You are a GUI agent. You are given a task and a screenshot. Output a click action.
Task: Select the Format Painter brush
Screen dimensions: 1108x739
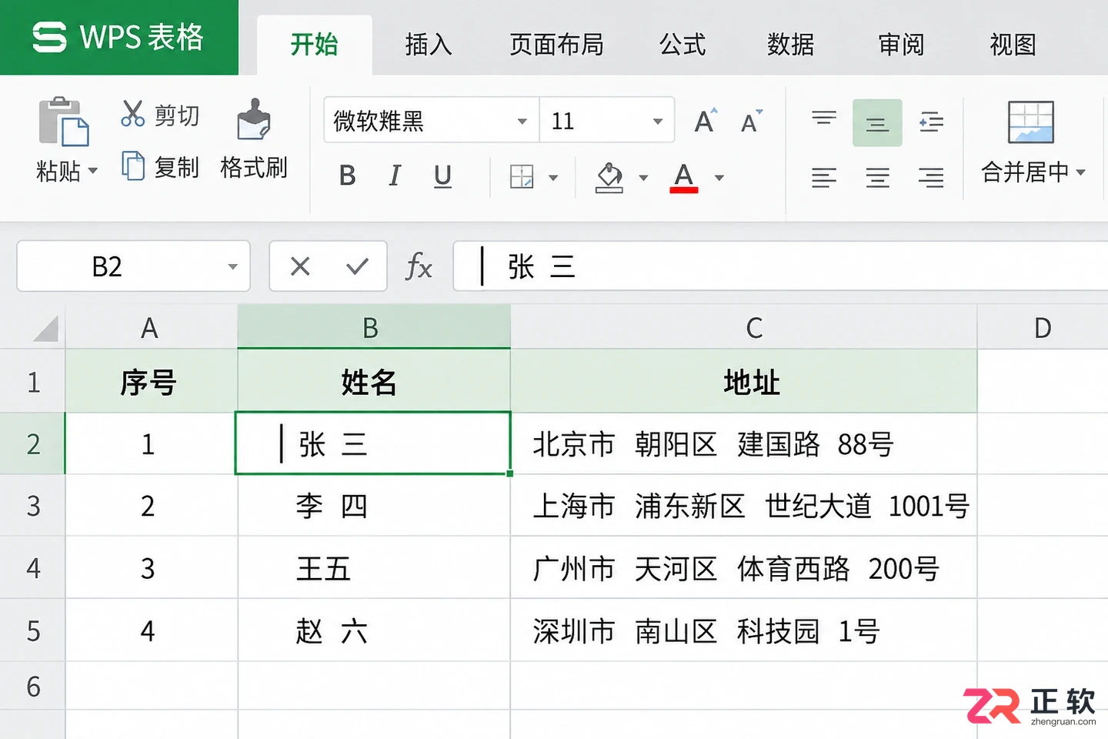point(253,119)
